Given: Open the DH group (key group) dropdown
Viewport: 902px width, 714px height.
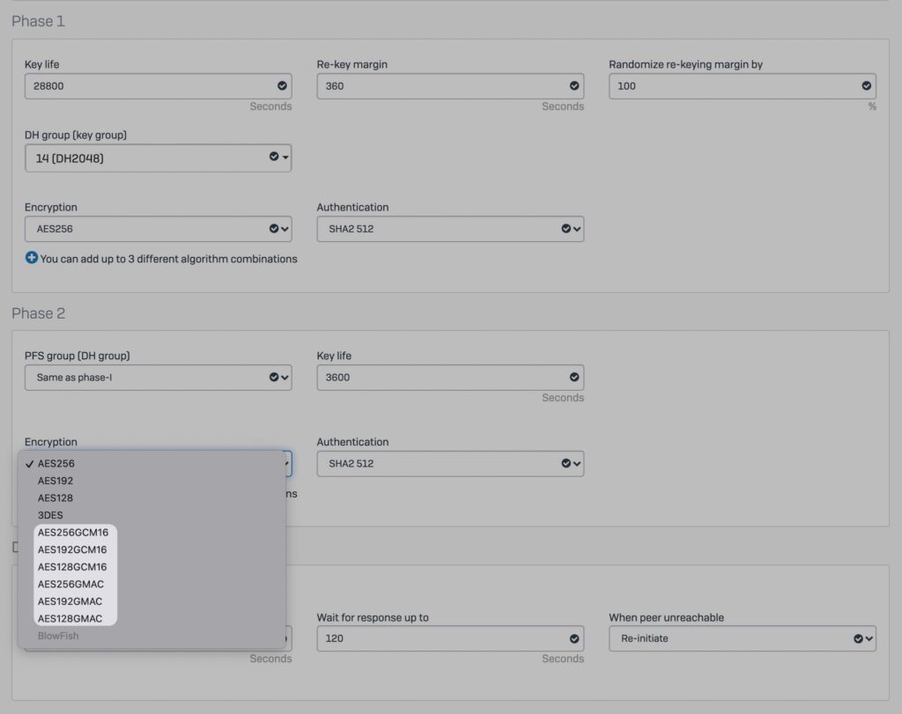Looking at the screenshot, I should [x=159, y=158].
